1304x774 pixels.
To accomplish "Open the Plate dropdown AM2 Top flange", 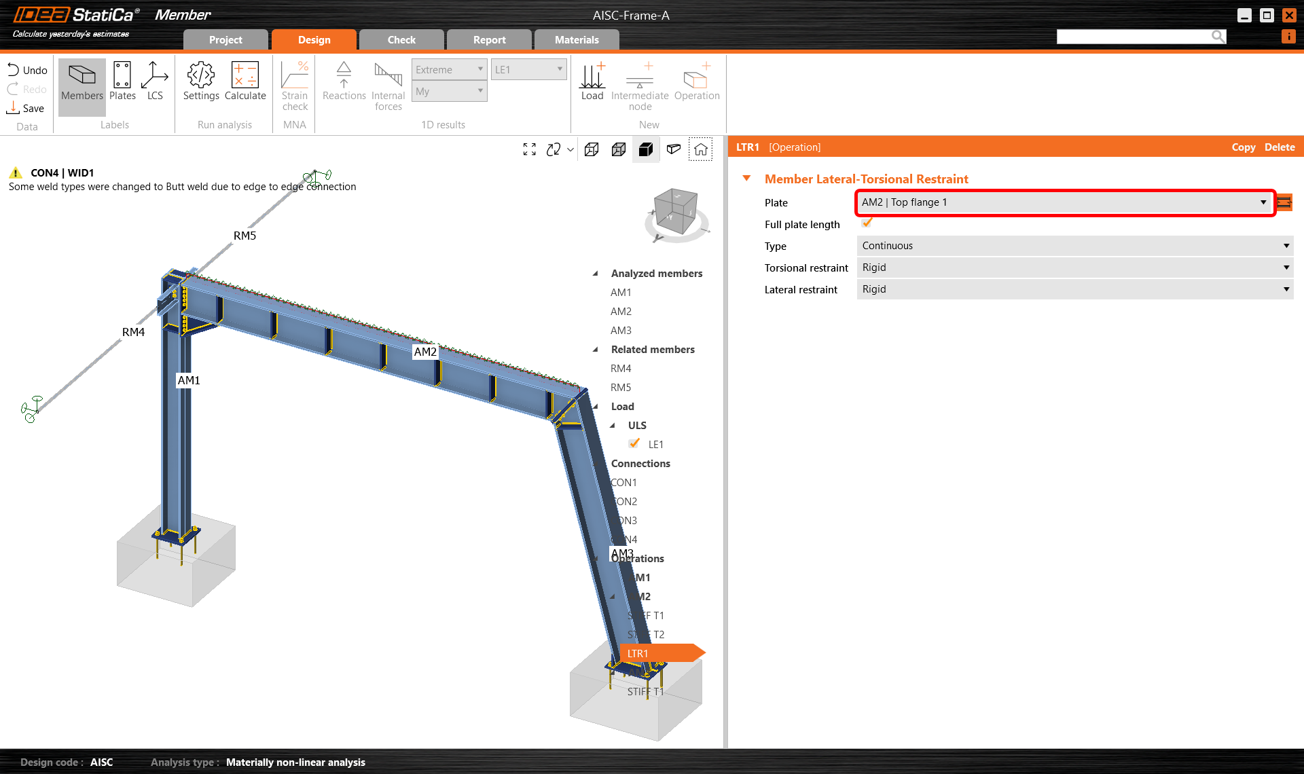I will [x=1064, y=202].
